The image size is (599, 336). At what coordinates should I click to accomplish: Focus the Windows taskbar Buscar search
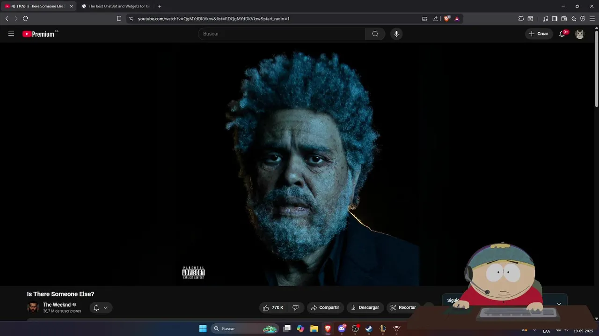(x=245, y=329)
